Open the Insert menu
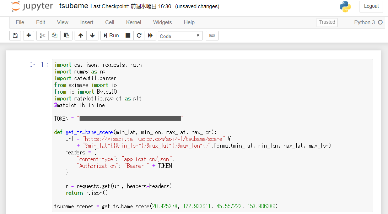The height and width of the screenshot is (214, 388). point(87,22)
